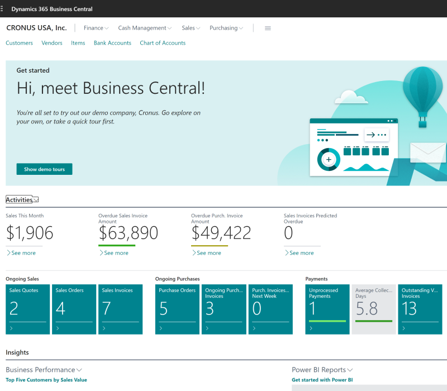The width and height of the screenshot is (447, 391).
Task: Click the Sales Orders count 4
Action: click(60, 308)
